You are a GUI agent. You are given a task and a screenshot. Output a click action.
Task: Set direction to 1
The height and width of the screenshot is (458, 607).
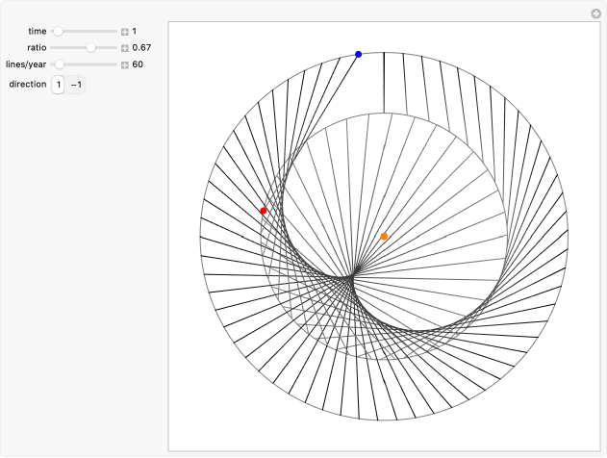(59, 85)
